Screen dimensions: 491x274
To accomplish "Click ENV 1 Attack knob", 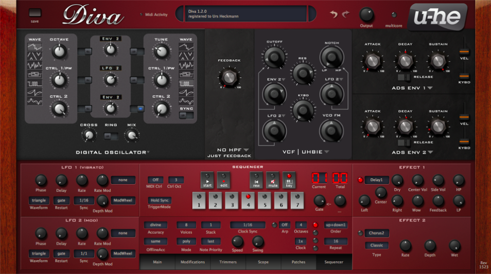I will tap(372, 61).
